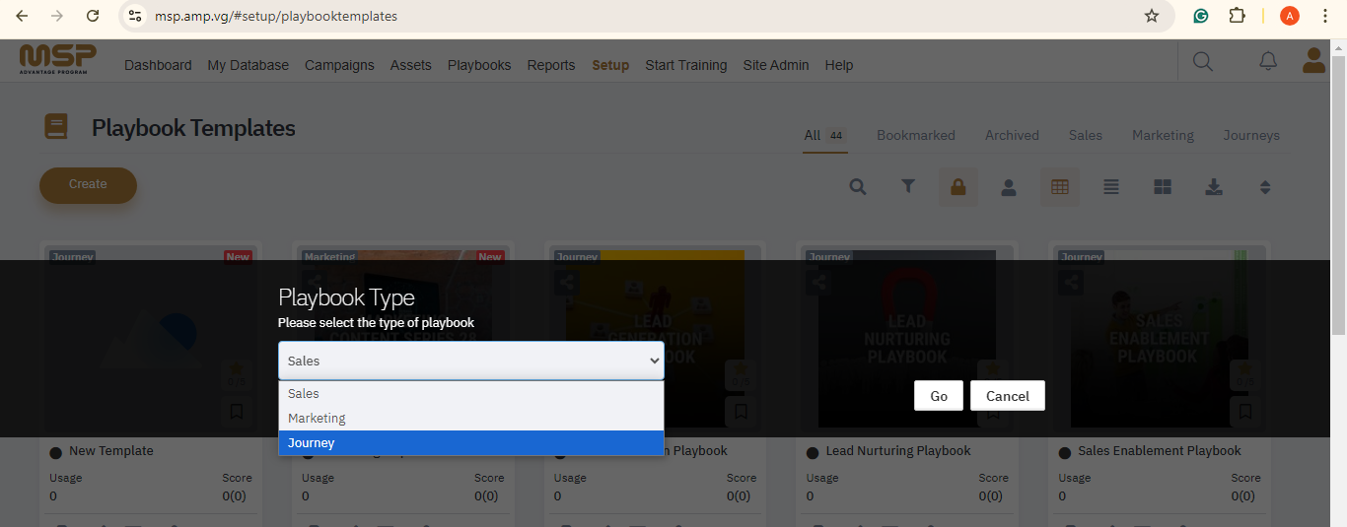Select Journey option in playbook type list
This screenshot has height=527, width=1347.
pyautogui.click(x=471, y=443)
